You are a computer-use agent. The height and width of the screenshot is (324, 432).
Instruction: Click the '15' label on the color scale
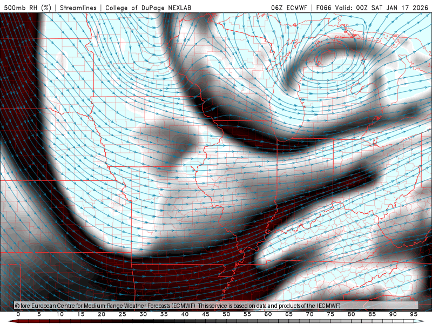[80, 314]
